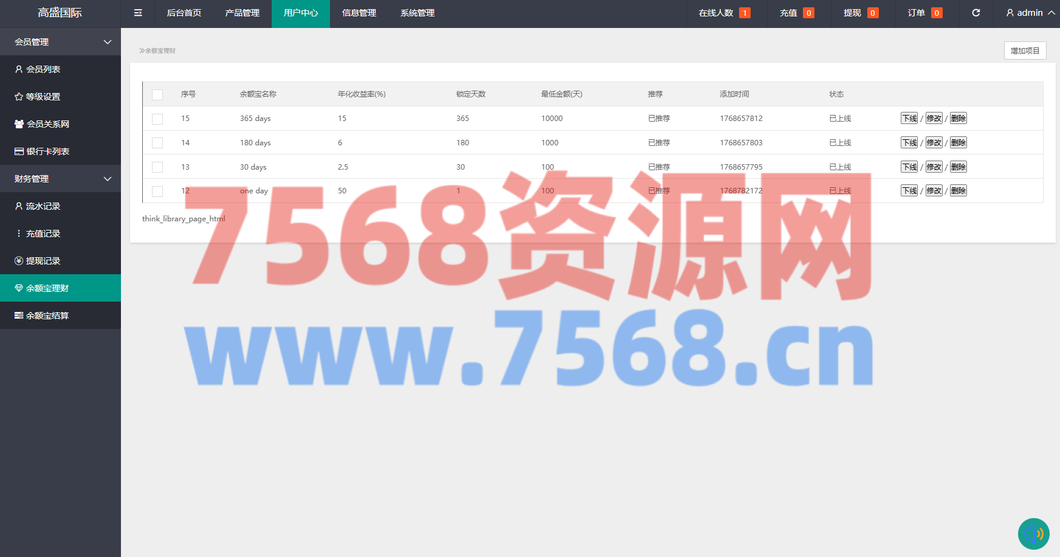Viewport: 1060px width, 557px height.
Task: Open the admin user dropdown
Action: [x=1030, y=13]
